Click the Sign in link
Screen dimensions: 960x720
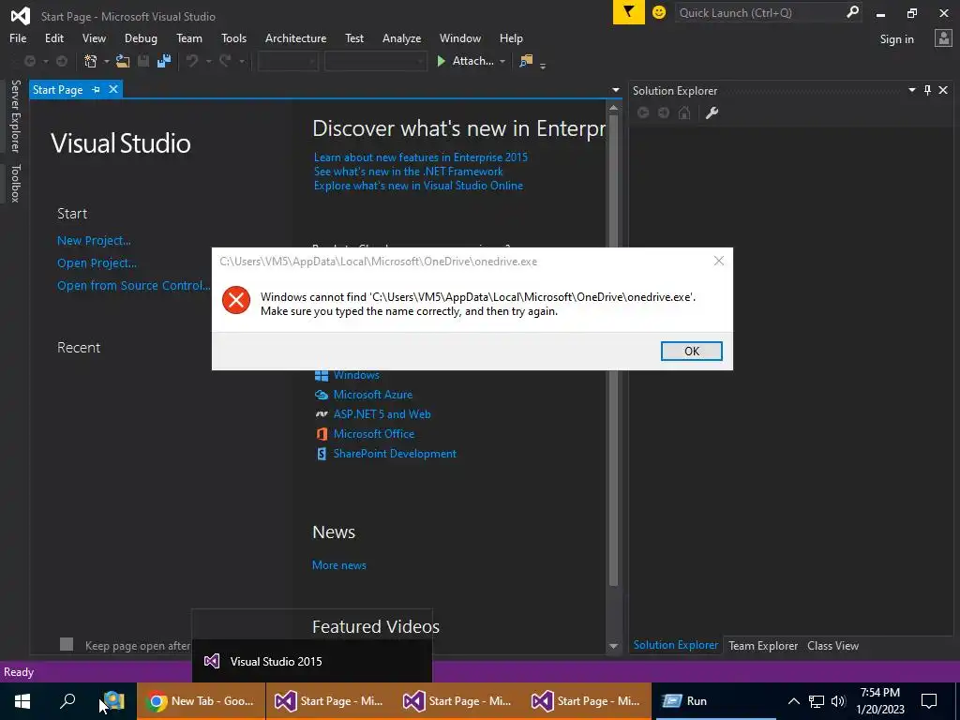pyautogui.click(x=896, y=38)
